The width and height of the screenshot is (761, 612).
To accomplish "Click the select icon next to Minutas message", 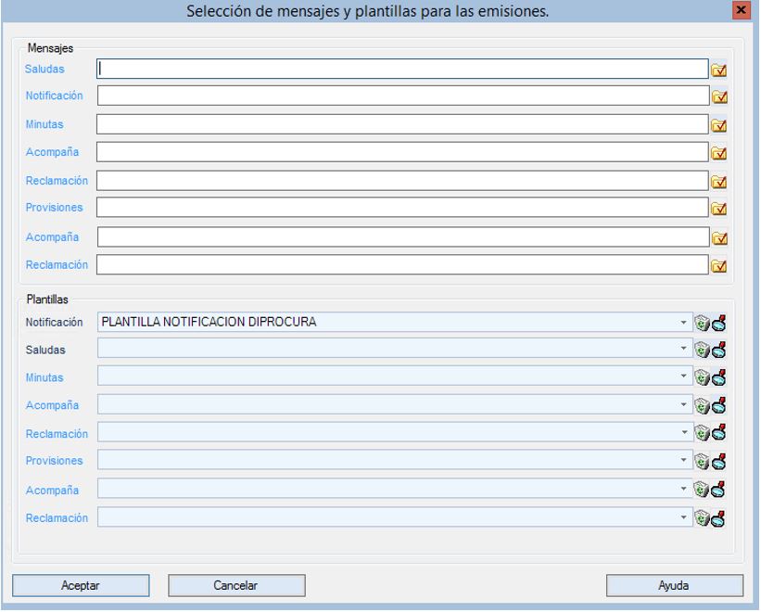I will (x=718, y=125).
